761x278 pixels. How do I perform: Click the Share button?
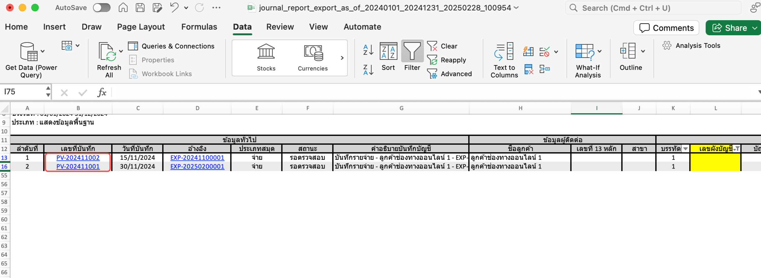[730, 28]
